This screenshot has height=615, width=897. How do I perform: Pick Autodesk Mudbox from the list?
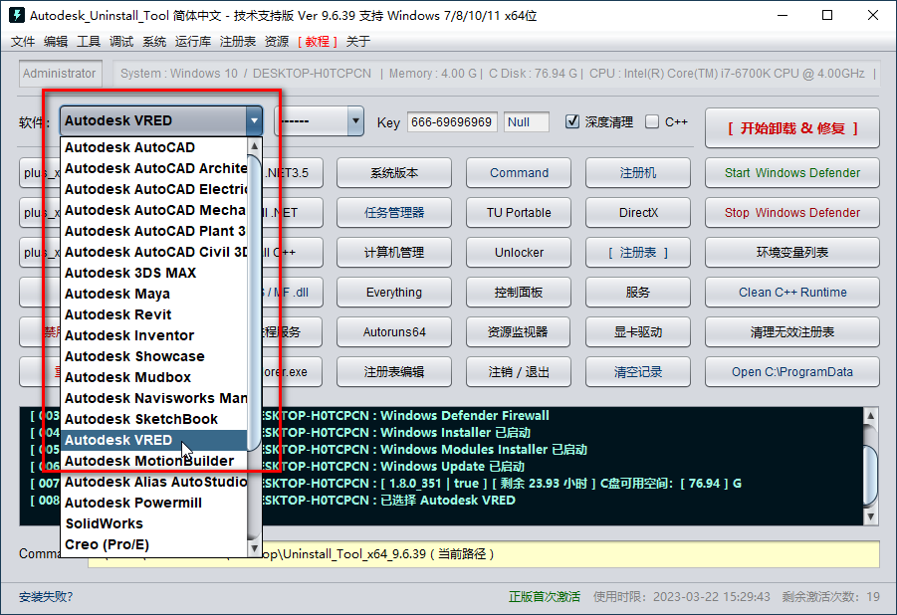pyautogui.click(x=154, y=377)
